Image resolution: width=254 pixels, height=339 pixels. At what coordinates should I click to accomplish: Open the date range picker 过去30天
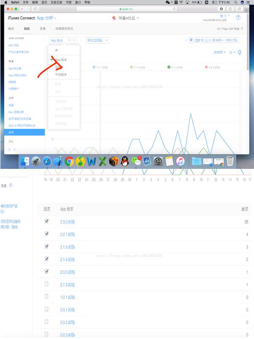click(x=213, y=40)
